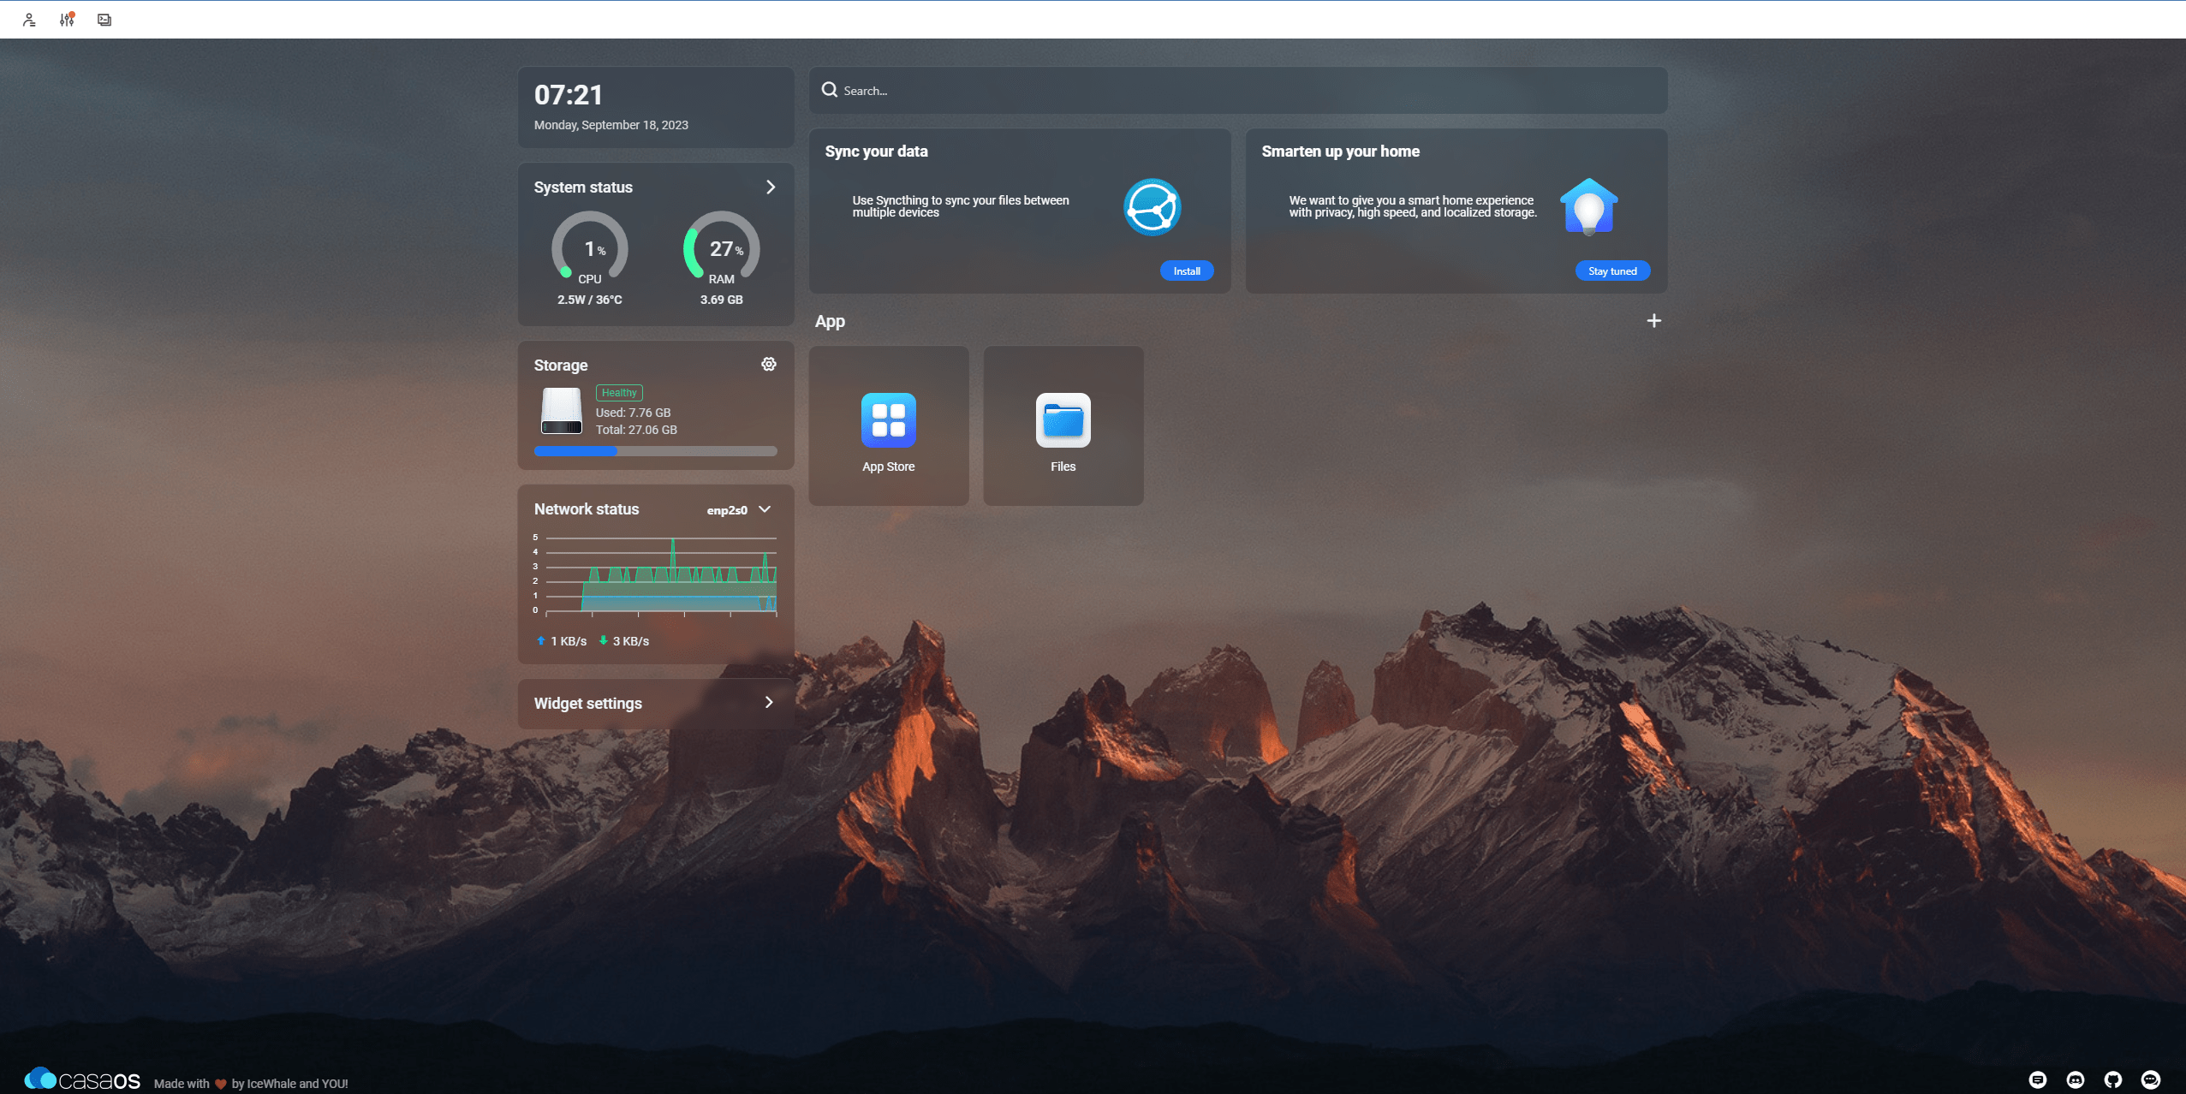Install Syncthing via Install button
The image size is (2186, 1094).
tap(1186, 271)
